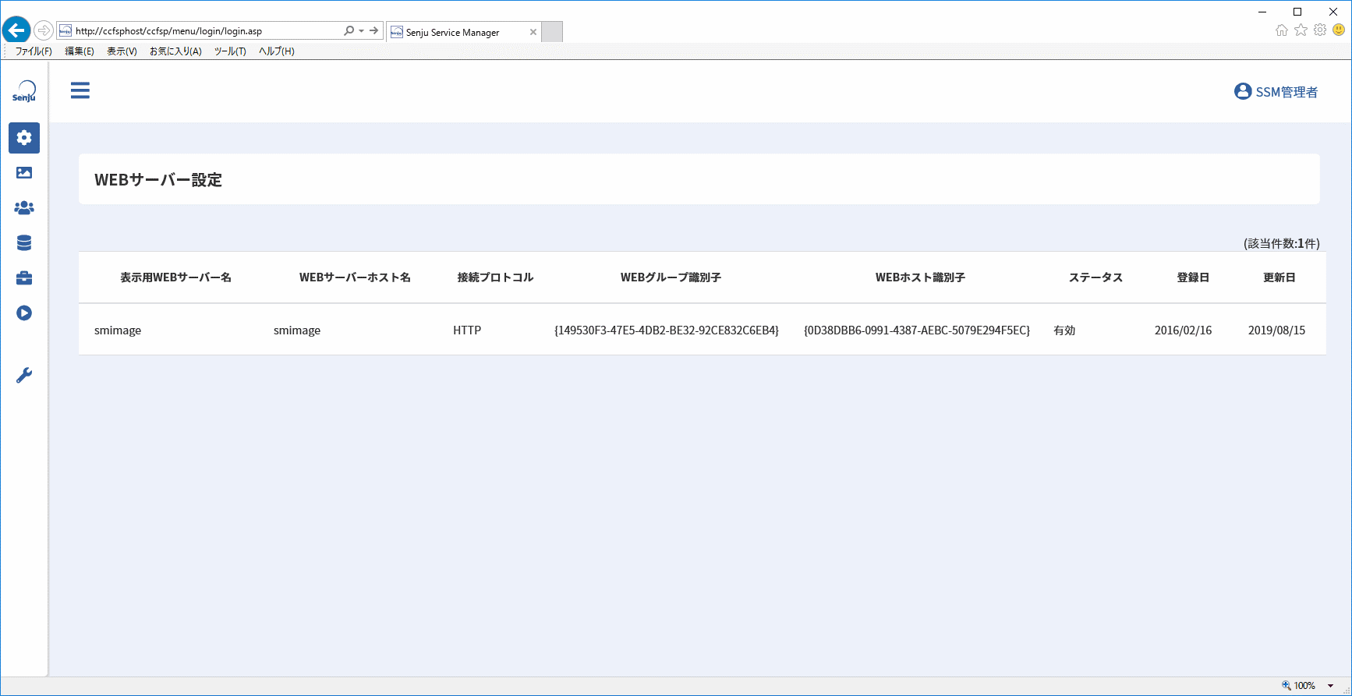Open the 編集(E) menu
The image size is (1352, 696).
(80, 51)
